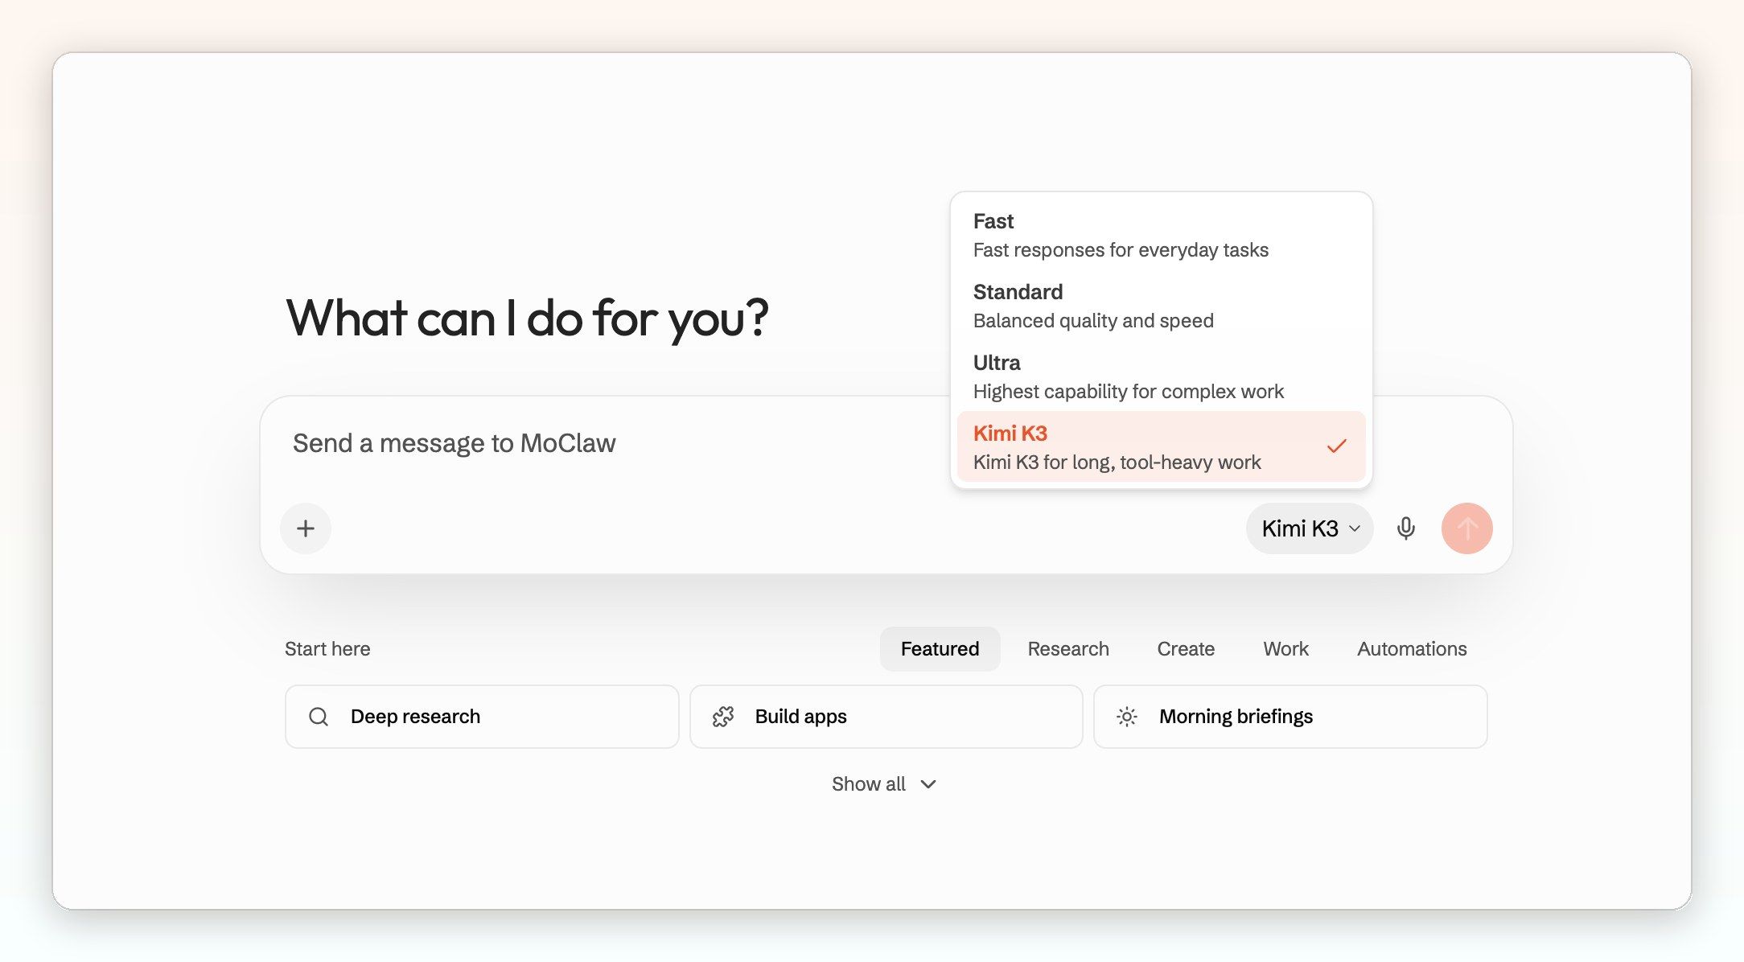The height and width of the screenshot is (962, 1744).
Task: Expand the Show all suggestions list
Action: click(883, 784)
